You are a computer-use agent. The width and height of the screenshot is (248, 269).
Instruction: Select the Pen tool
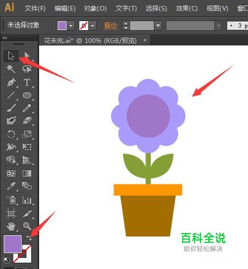click(11, 82)
